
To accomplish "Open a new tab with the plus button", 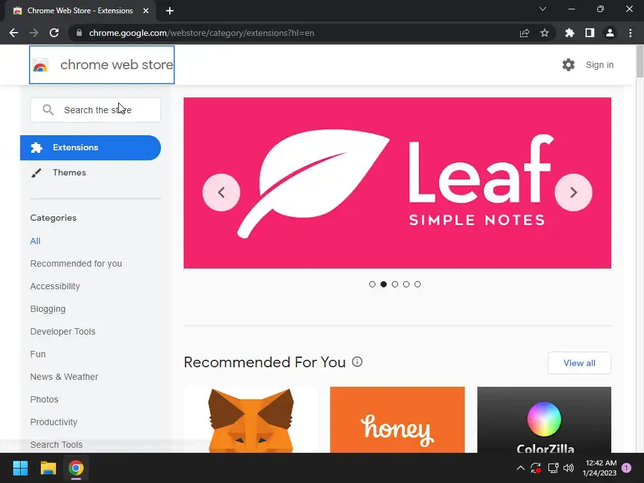I will pos(170,11).
